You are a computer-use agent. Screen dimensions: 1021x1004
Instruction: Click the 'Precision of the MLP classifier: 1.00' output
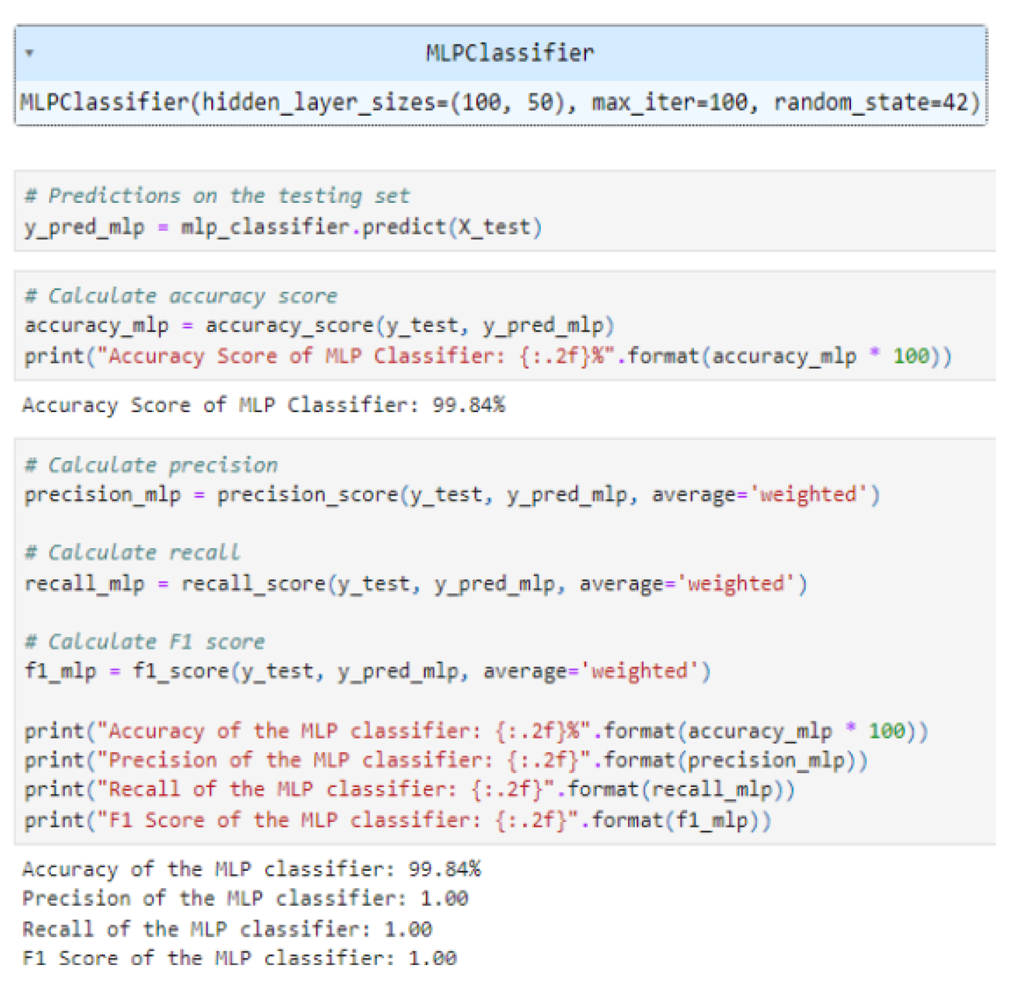245,899
